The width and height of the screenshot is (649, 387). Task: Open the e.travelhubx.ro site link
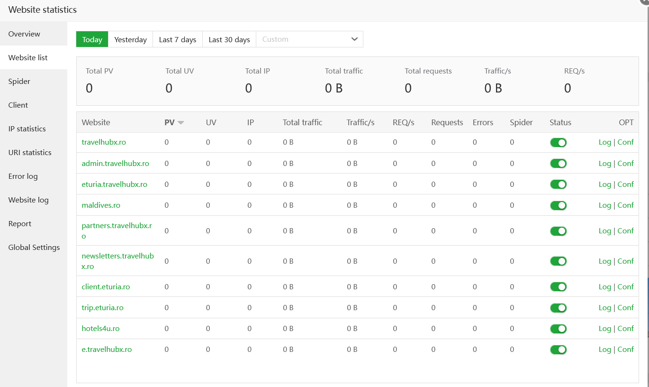[x=107, y=350]
